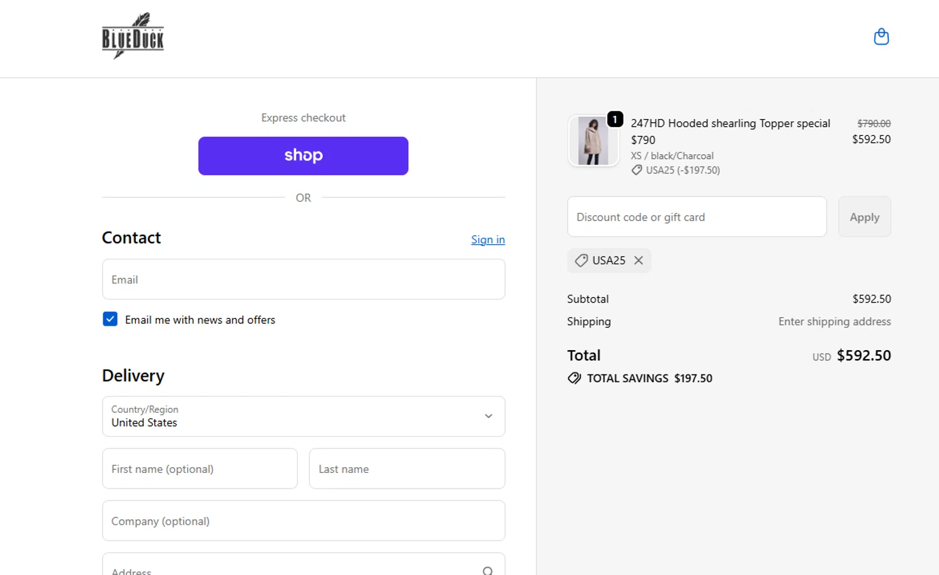
Task: Click the Country/Region chevron arrow
Action: 488,417
